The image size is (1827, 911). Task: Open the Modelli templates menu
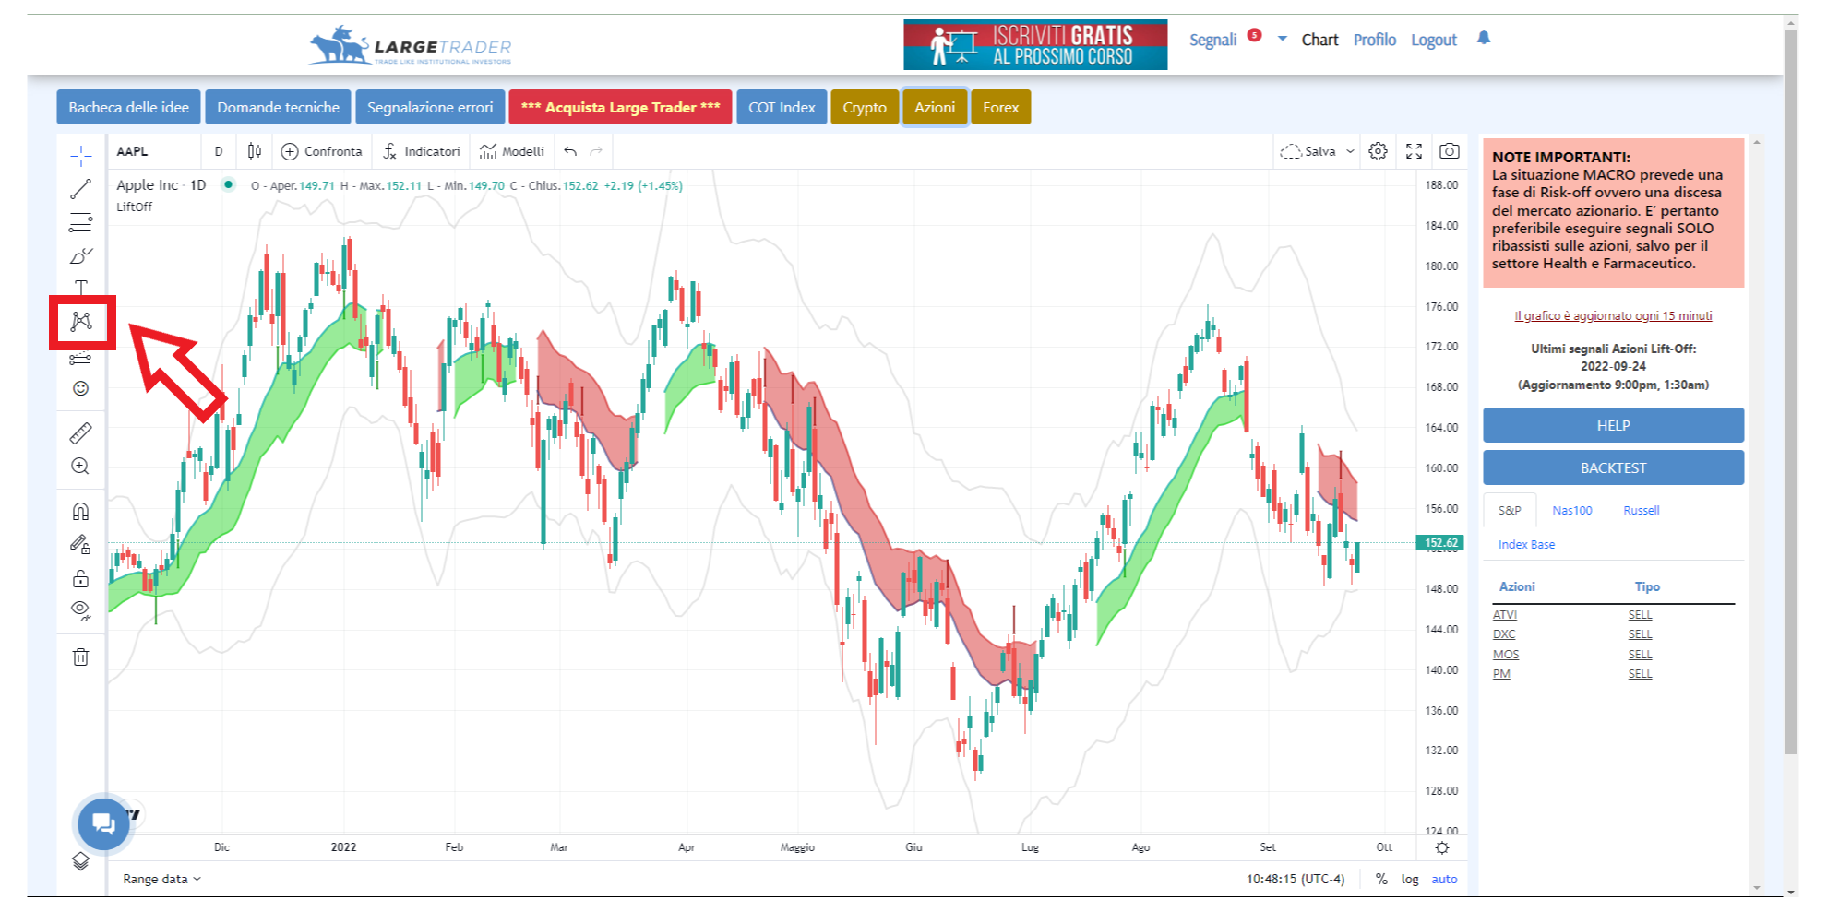click(x=512, y=151)
